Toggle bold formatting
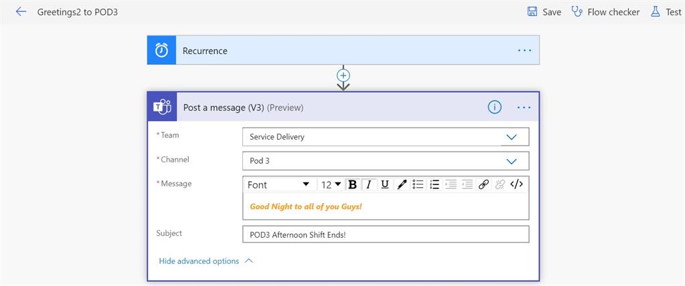This screenshot has height=286, width=685. click(x=353, y=184)
